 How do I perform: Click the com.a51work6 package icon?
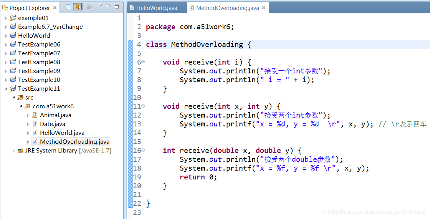coord(27,106)
